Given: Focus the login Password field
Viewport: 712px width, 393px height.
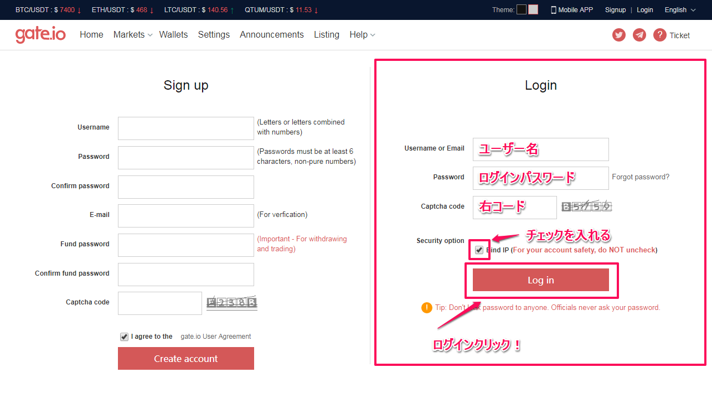Looking at the screenshot, I should click(x=541, y=178).
